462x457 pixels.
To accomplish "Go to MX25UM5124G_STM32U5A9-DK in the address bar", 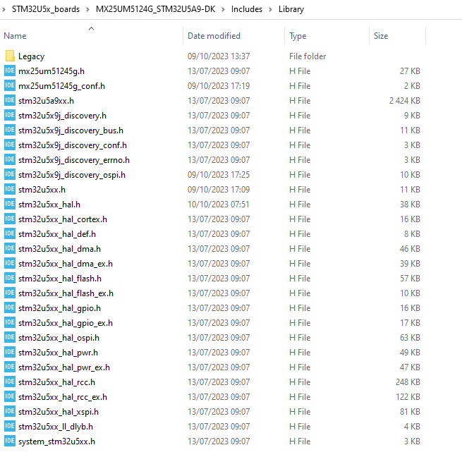I will [x=156, y=9].
